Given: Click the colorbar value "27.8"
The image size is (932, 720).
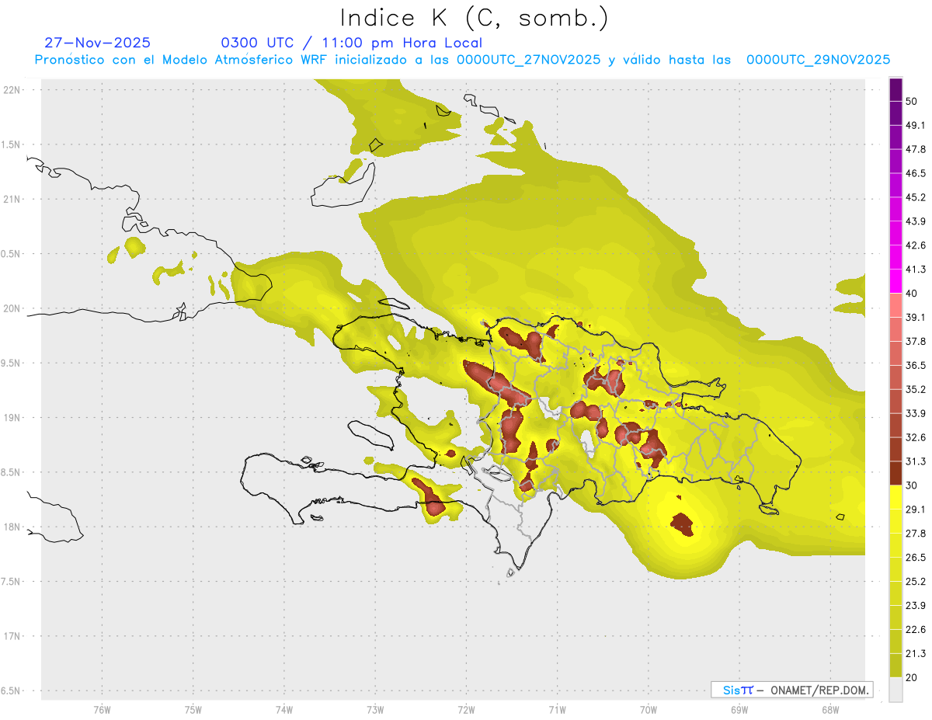Looking at the screenshot, I should (916, 533).
